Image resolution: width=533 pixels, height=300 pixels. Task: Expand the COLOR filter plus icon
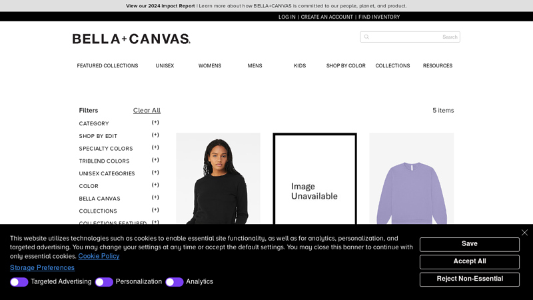pyautogui.click(x=155, y=185)
